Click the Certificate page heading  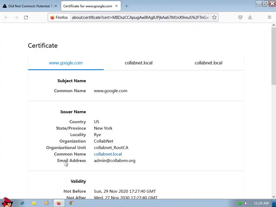43,46
